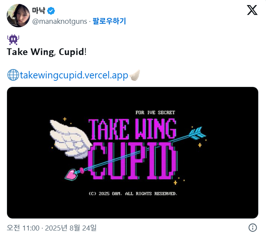Image resolution: width=266 pixels, height=236 pixels.
Task: Open the @manaknotguns handle
Action: pyautogui.click(x=60, y=21)
